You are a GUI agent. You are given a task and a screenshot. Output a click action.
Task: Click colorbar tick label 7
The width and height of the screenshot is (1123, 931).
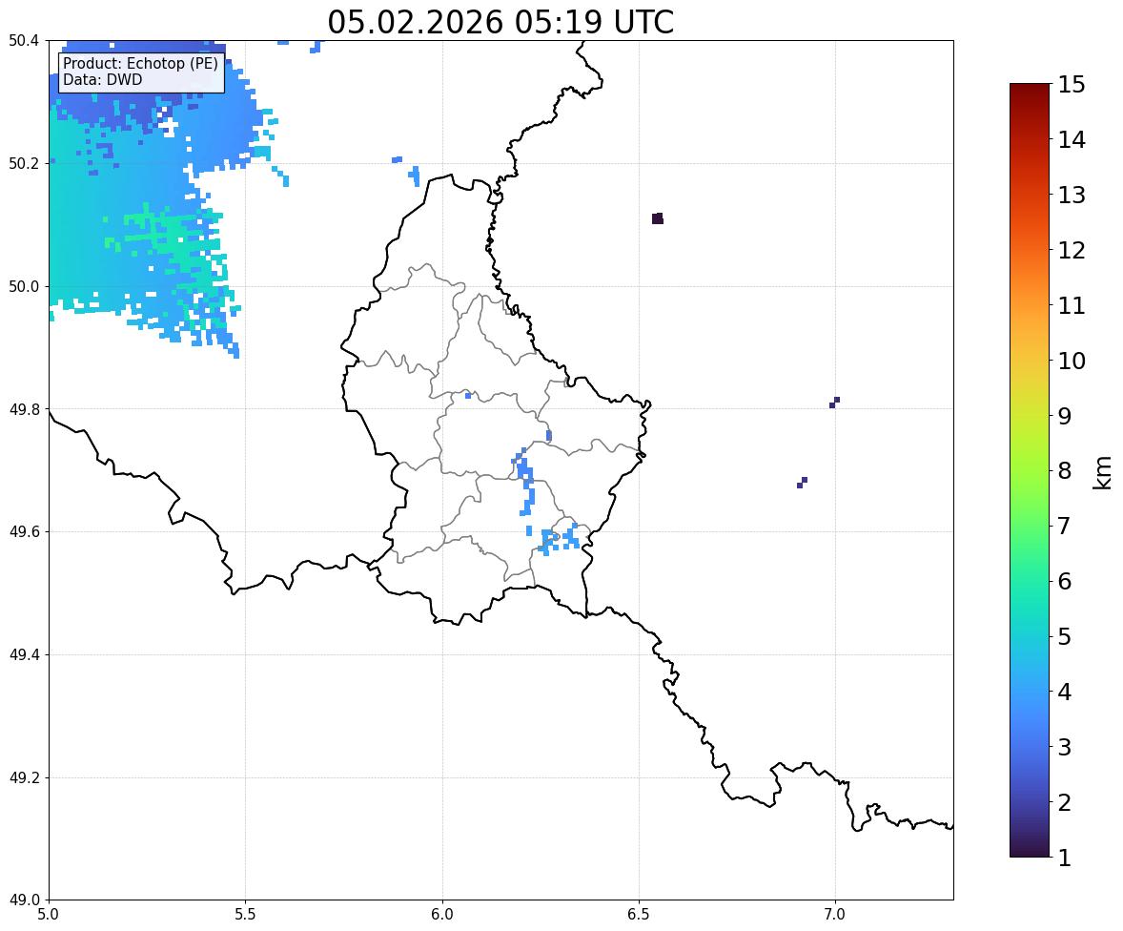point(1065,526)
